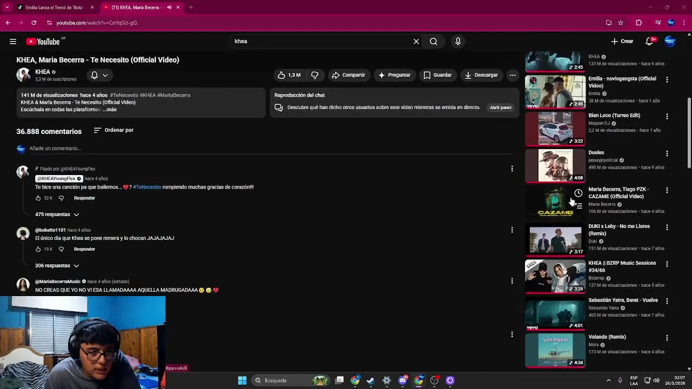The image size is (692, 389).
Task: Open a new browser tab
Action: click(191, 8)
